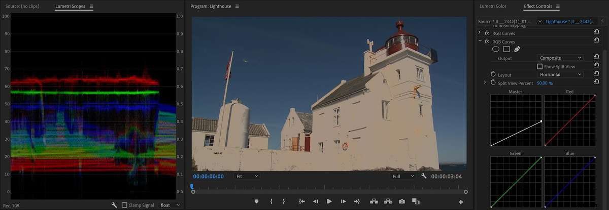Click the Master curve white endpoint
The image size is (609, 210).
[541, 121]
